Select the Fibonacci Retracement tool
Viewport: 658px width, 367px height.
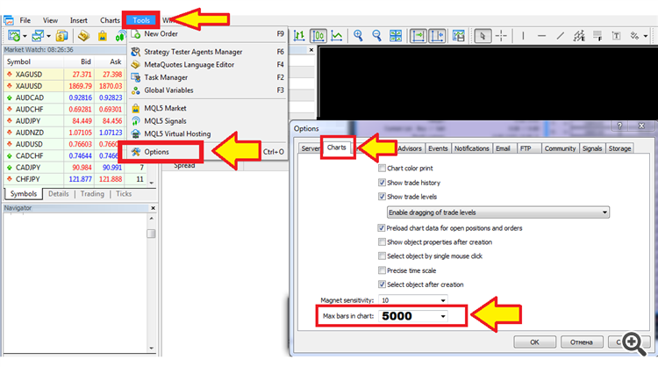click(x=597, y=36)
